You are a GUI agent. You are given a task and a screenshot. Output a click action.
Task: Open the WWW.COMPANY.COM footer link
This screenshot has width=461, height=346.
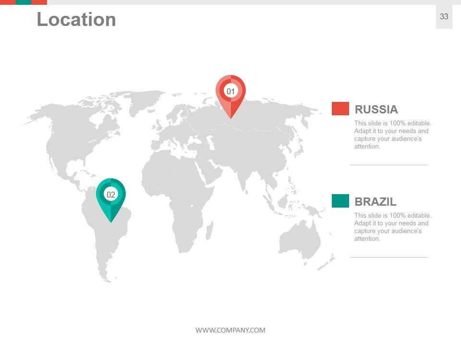[230, 330]
